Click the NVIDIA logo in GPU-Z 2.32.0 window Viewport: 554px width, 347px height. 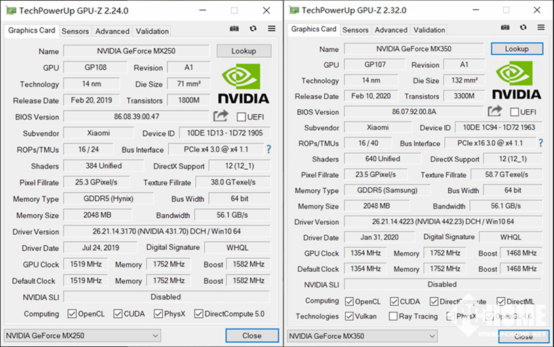pyautogui.click(x=516, y=80)
